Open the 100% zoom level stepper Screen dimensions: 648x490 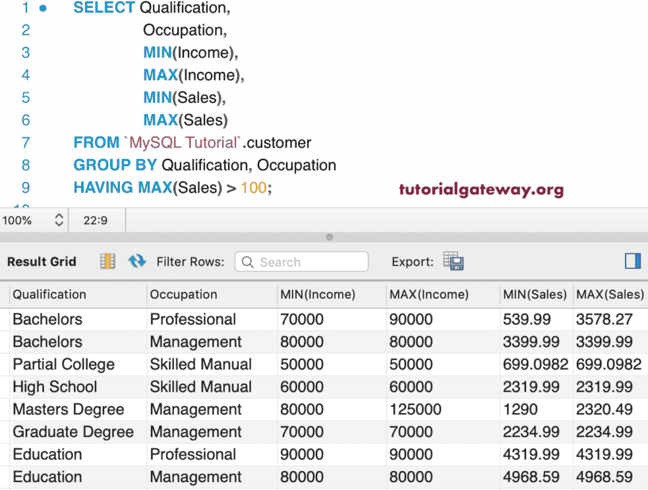pos(58,220)
